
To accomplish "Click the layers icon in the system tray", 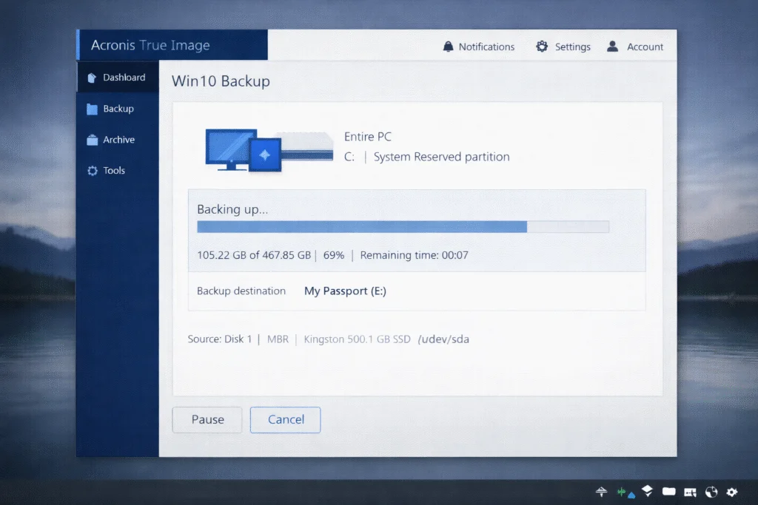I will click(646, 491).
